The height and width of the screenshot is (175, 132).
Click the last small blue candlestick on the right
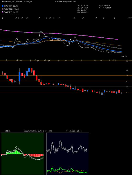click(121, 93)
